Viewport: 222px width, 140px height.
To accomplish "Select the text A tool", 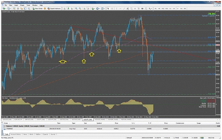I will point(135,9).
